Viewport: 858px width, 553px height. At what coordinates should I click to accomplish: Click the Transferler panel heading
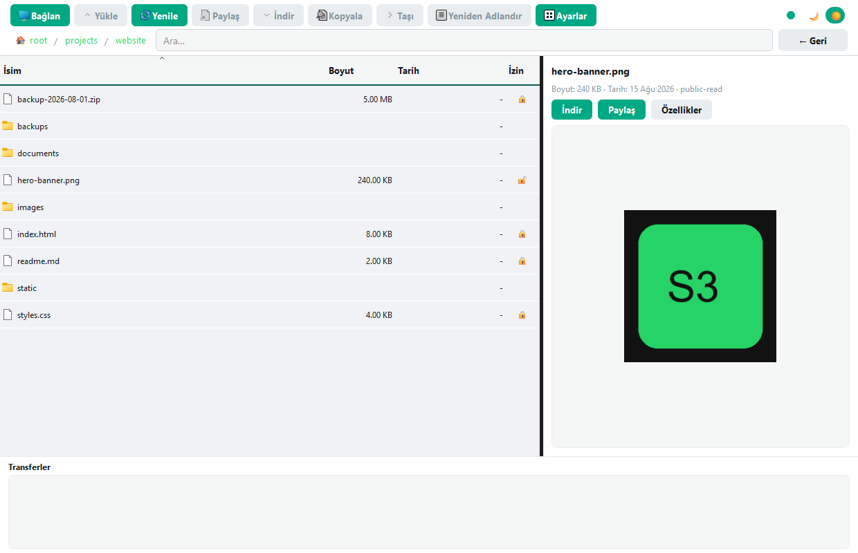29,467
